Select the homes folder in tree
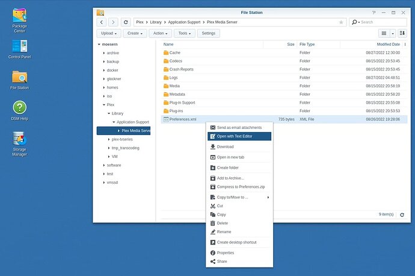 click(112, 87)
